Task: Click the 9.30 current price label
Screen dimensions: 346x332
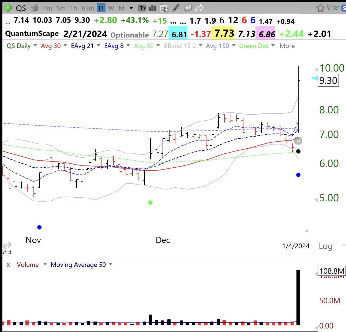Action: [328, 80]
